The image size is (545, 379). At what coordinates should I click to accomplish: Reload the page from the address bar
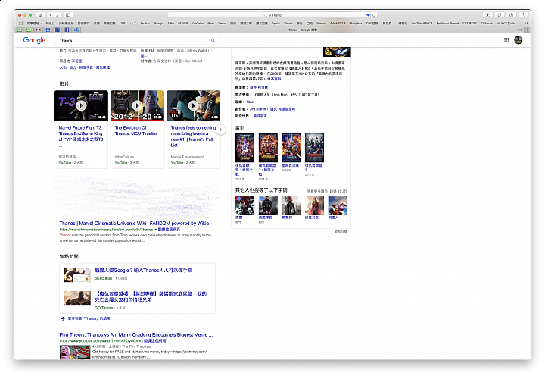click(x=374, y=15)
